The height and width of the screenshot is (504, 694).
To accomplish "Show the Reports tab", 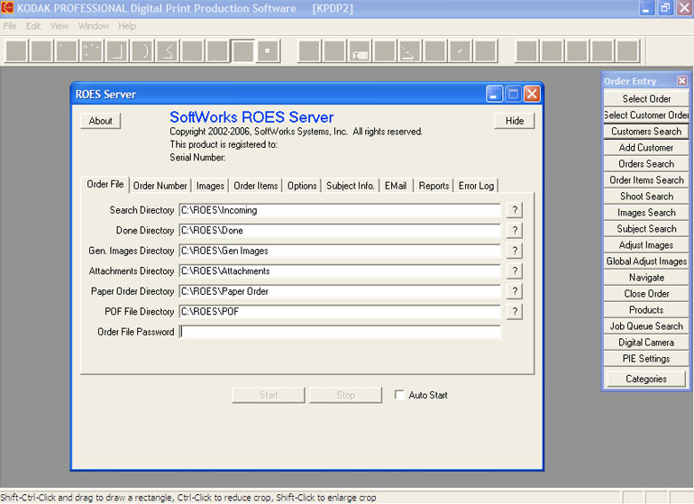I will click(434, 186).
